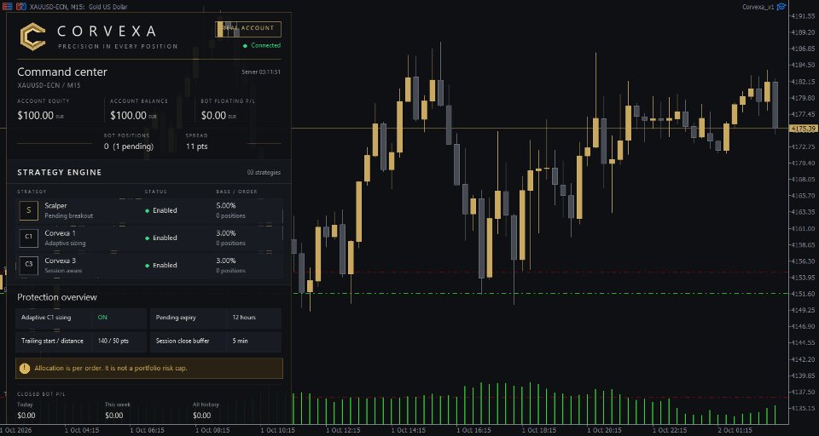Toggle the Corvexa 3 Enabled status
The image size is (819, 436).
(161, 265)
